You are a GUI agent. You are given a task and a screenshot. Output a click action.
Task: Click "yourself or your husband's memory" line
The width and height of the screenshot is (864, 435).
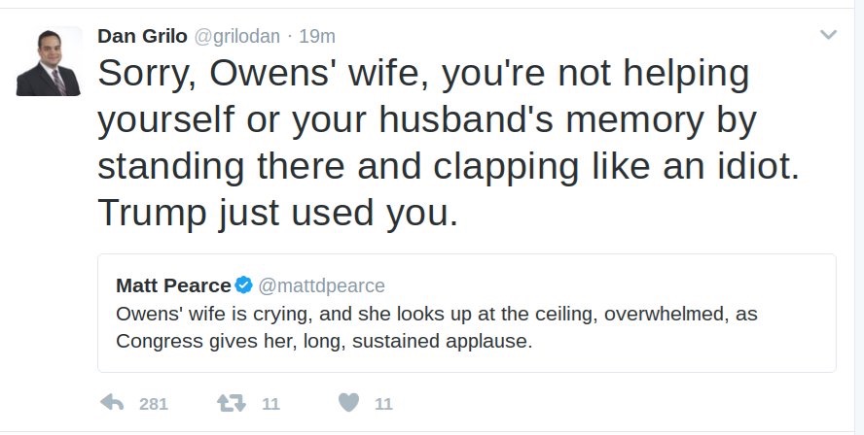(x=426, y=120)
